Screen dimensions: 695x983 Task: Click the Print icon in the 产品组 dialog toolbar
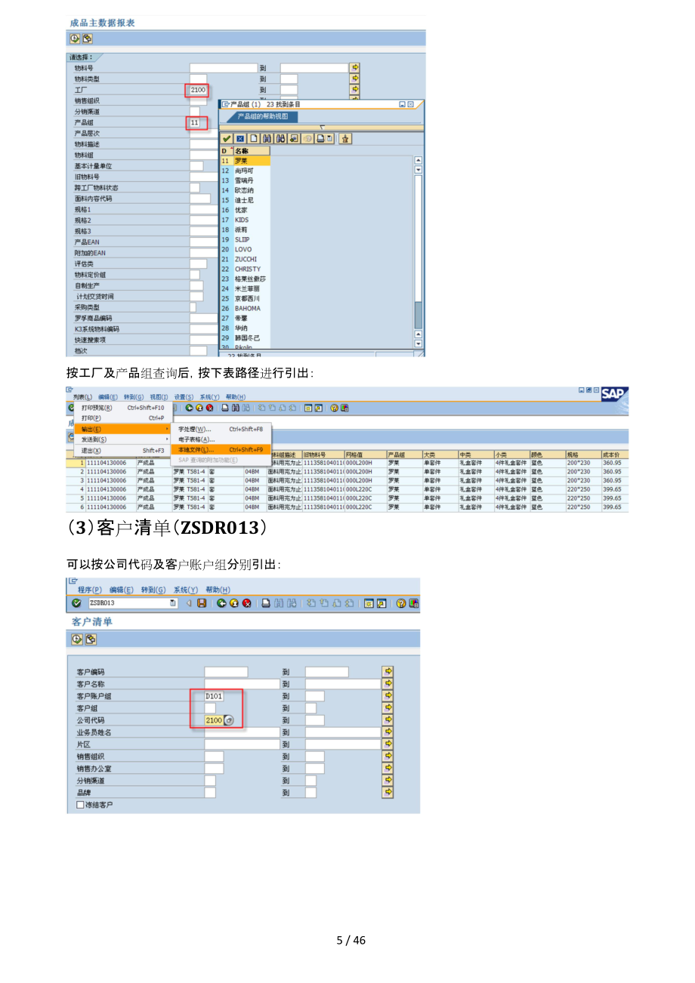[x=321, y=138]
